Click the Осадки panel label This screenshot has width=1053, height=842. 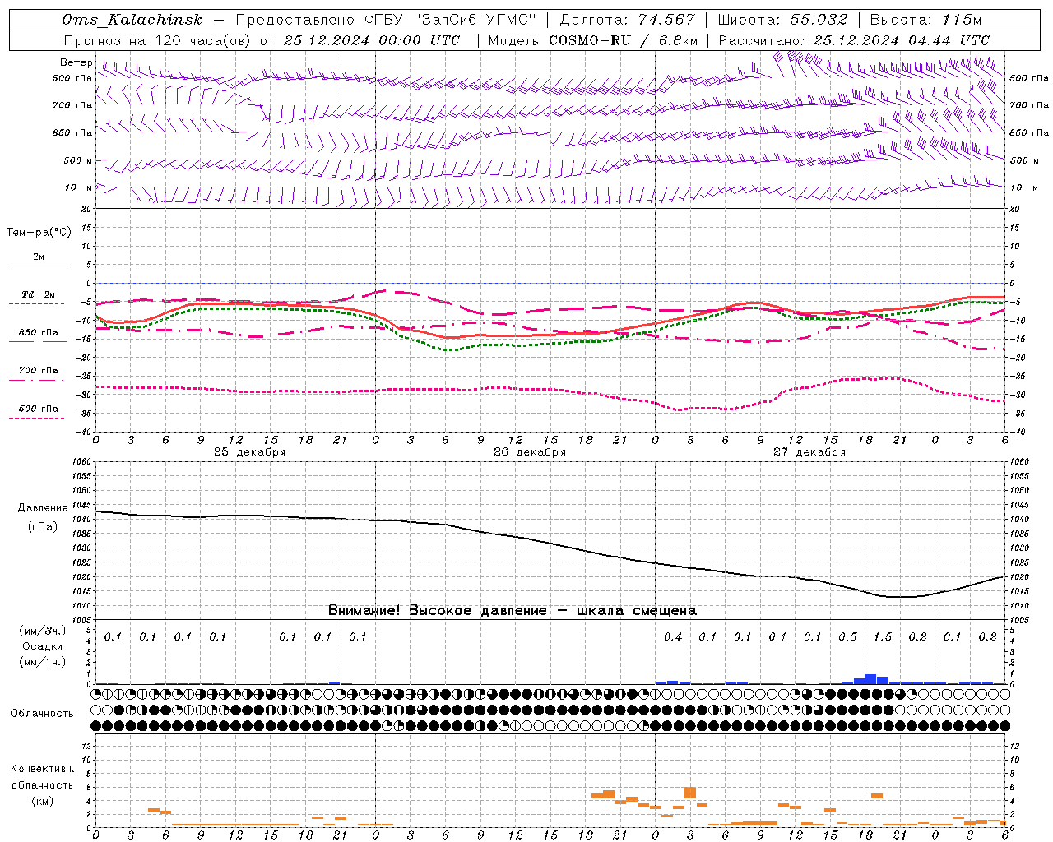(43, 646)
